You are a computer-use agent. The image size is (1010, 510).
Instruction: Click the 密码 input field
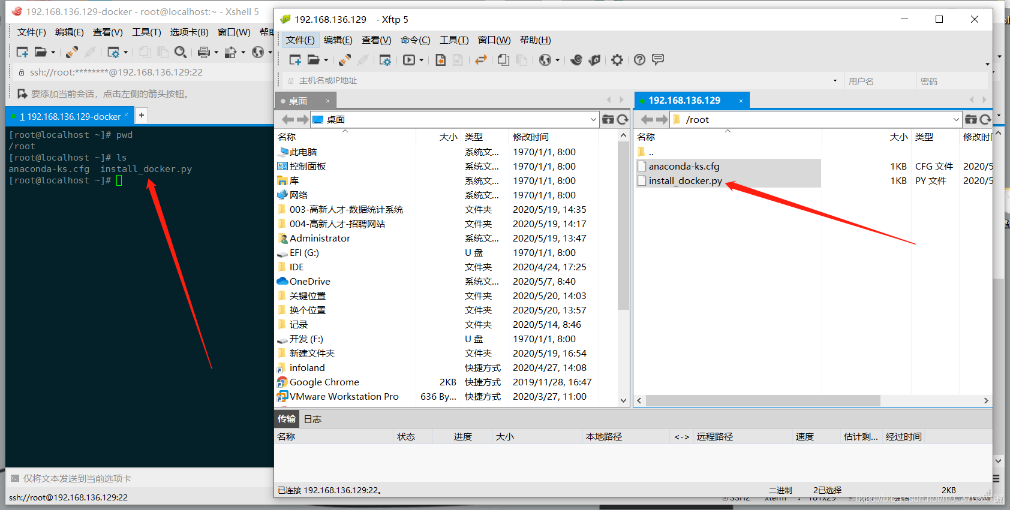tap(951, 80)
